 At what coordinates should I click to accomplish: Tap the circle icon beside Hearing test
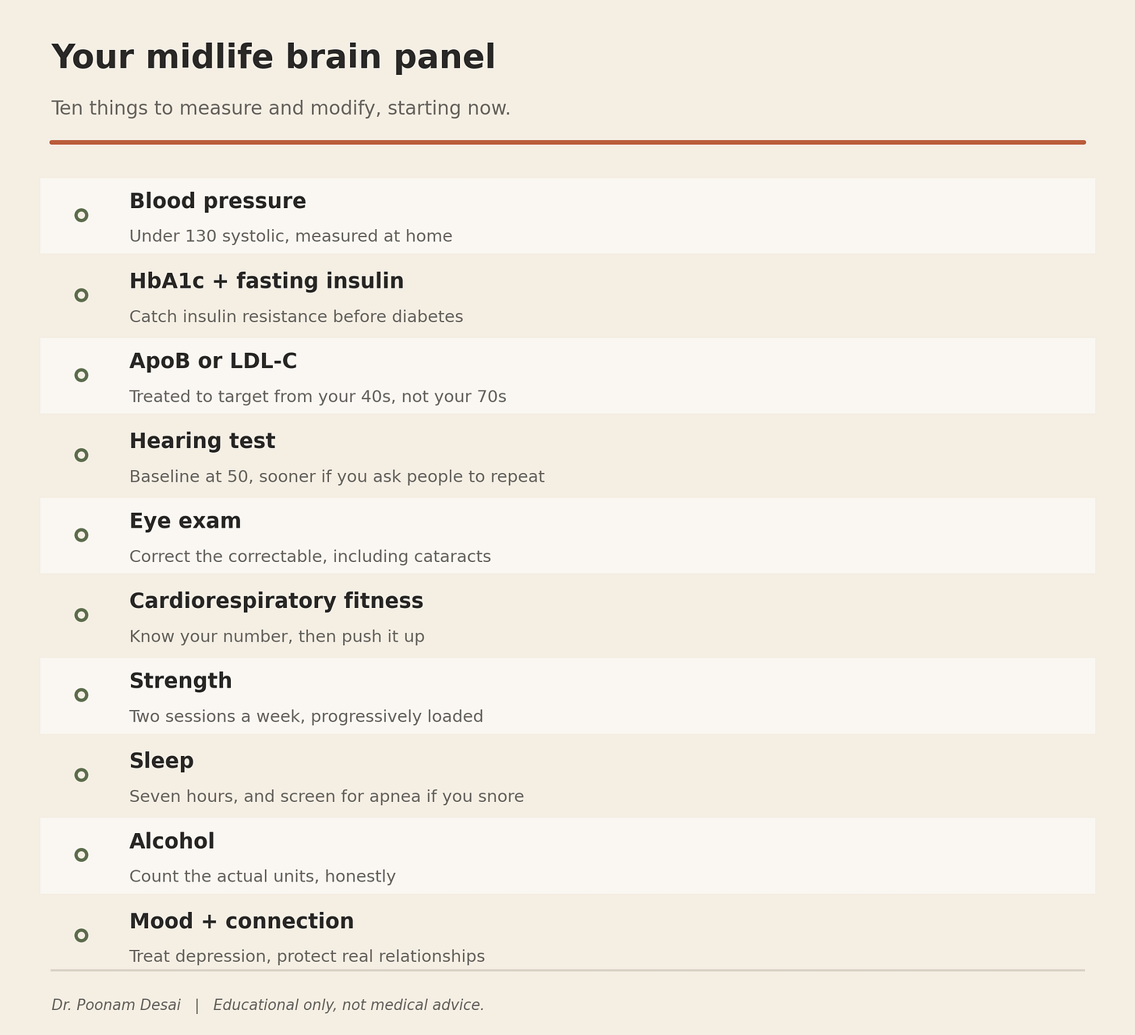[81, 455]
